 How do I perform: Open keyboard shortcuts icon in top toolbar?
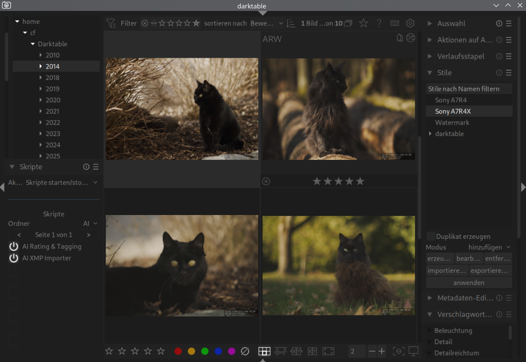pyautogui.click(x=394, y=23)
